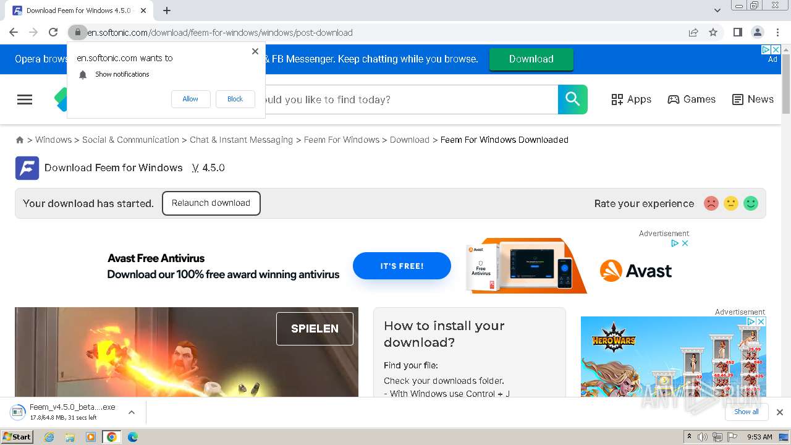
Task: Click Avast IT'S FREE! button
Action: point(402,266)
